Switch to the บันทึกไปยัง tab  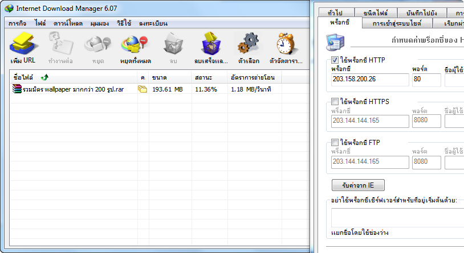click(x=421, y=13)
